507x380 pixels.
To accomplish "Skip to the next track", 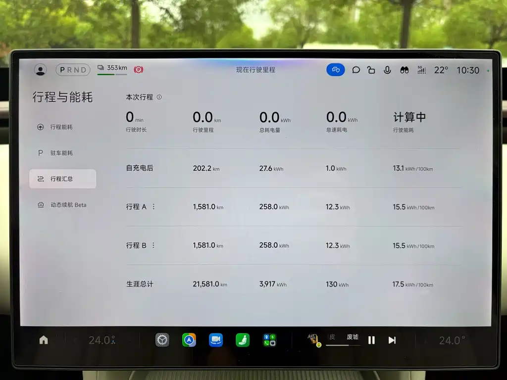I will click(x=392, y=340).
